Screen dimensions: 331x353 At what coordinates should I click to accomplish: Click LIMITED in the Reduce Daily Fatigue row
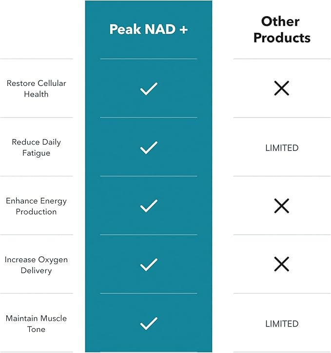click(x=282, y=147)
